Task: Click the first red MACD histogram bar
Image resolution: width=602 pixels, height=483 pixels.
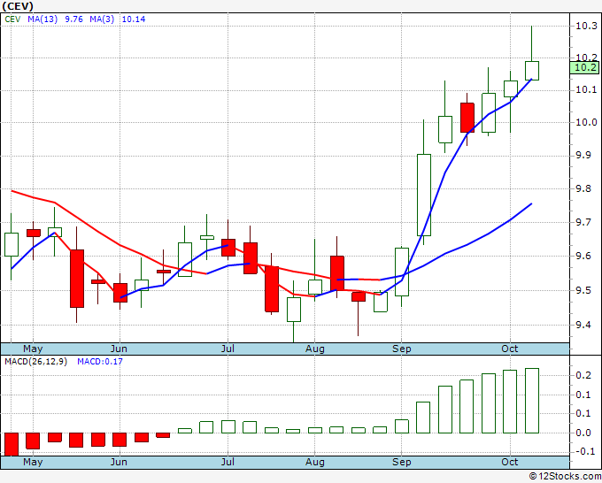Action: click(x=12, y=444)
